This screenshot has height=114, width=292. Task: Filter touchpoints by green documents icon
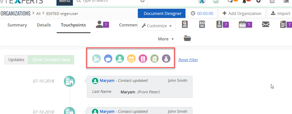(x=154, y=59)
